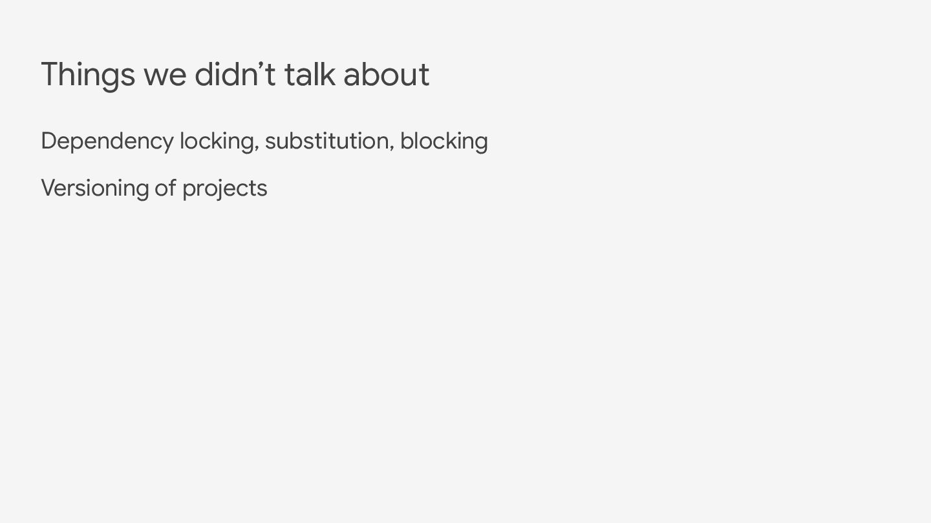Click the apostrophe in "didn't"
Screen dimensions: 931x523
click(262, 65)
